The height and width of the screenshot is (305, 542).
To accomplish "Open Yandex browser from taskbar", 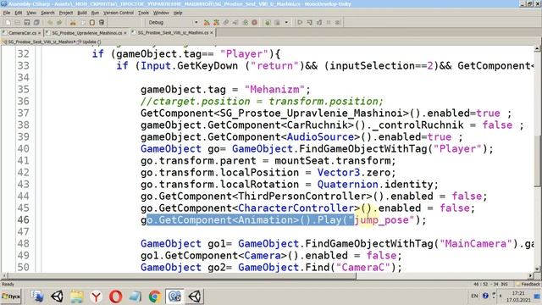I will coord(96,297).
